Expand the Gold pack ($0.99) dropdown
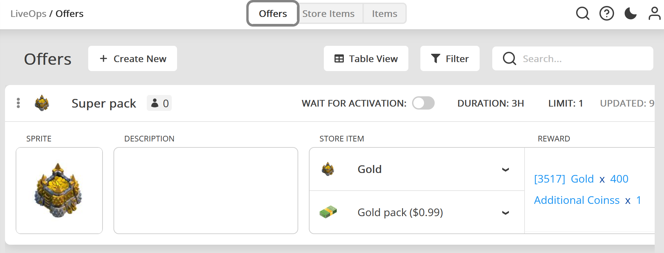Screen dimensions: 664x253 point(506,212)
